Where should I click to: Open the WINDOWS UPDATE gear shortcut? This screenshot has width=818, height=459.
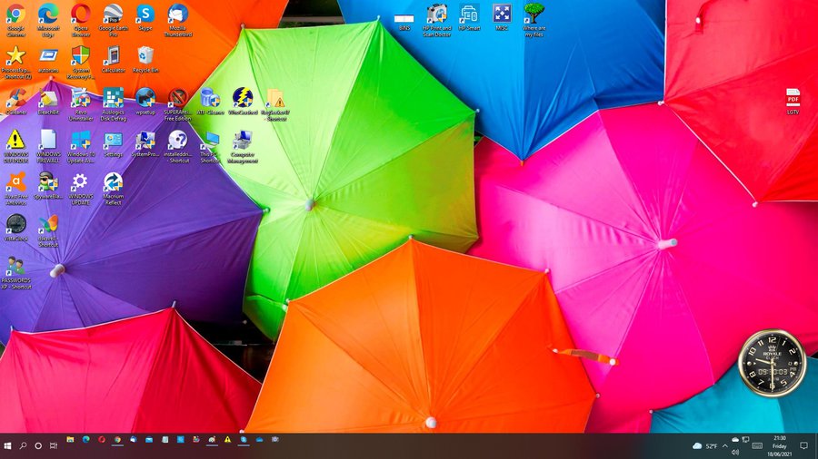pos(81,189)
